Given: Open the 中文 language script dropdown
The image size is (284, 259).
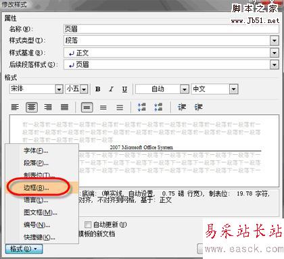Looking at the screenshot, I should pos(233,89).
